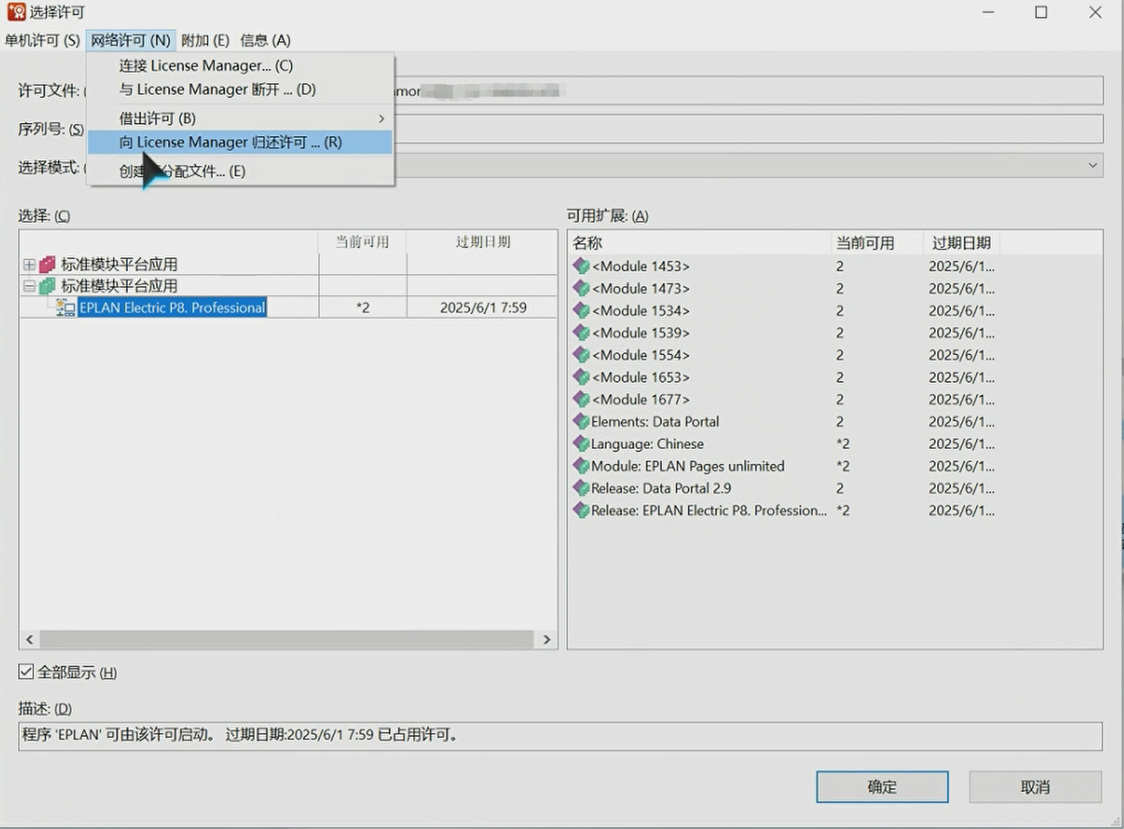
Task: Click the horizontal scrollbar thumb in selection list
Action: pyautogui.click(x=287, y=640)
